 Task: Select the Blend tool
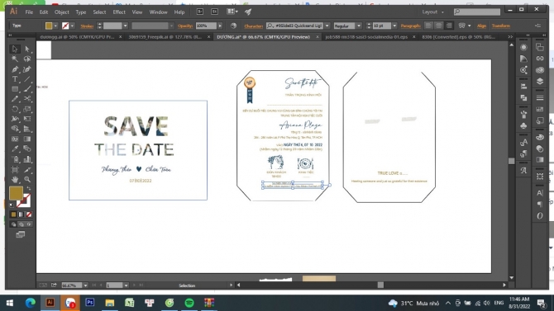pyautogui.click(x=27, y=148)
